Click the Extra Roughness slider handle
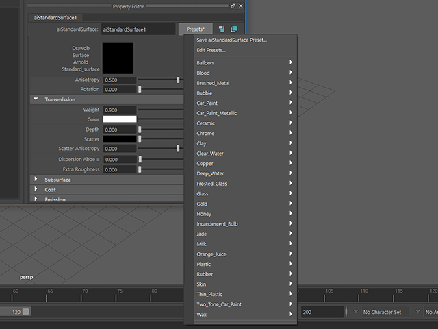Image resolution: width=438 pixels, height=329 pixels. (140, 169)
